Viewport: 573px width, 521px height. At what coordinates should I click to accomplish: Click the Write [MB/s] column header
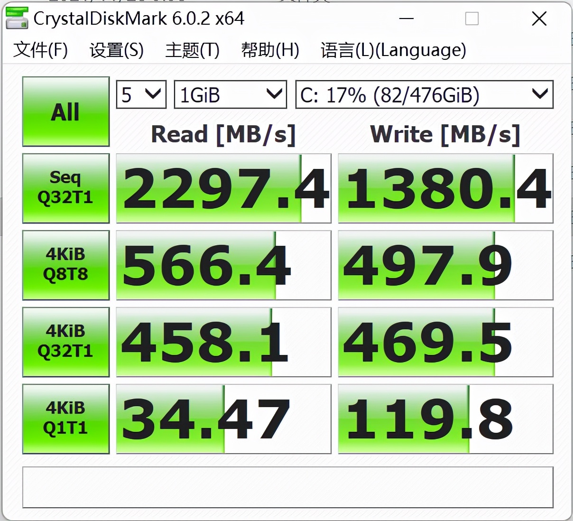(x=445, y=134)
